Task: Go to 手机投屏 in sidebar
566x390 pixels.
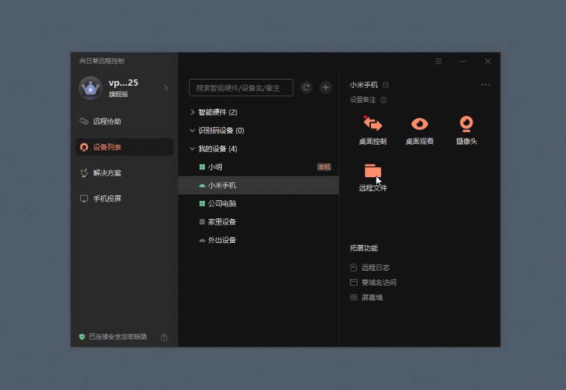Action: pyautogui.click(x=124, y=198)
